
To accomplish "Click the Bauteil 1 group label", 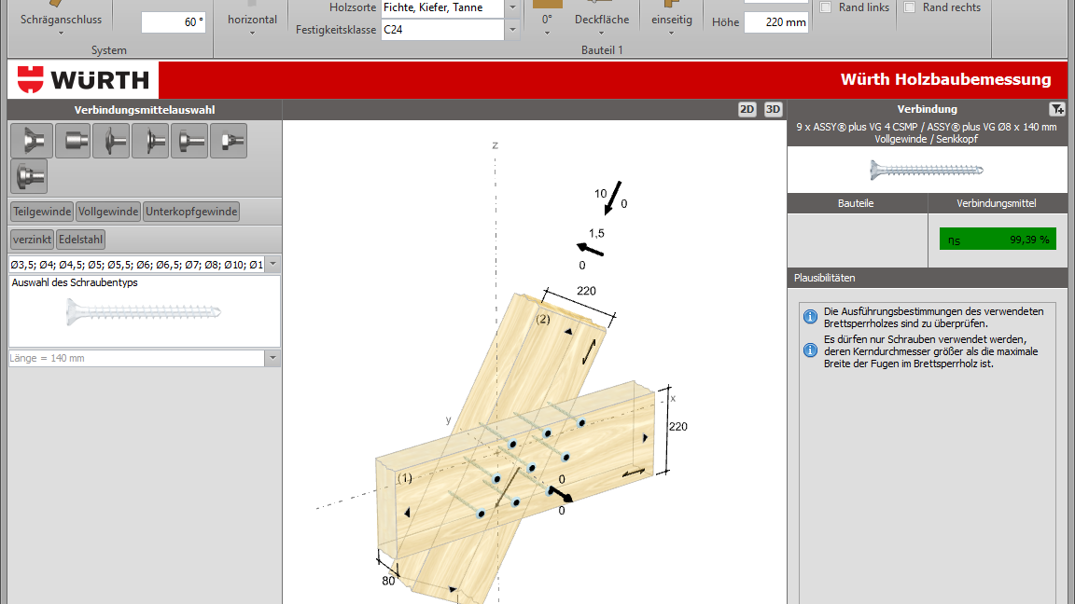I will pyautogui.click(x=602, y=50).
